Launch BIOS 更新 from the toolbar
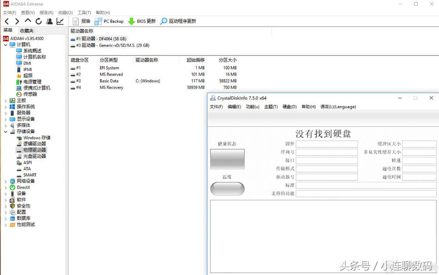 click(142, 21)
